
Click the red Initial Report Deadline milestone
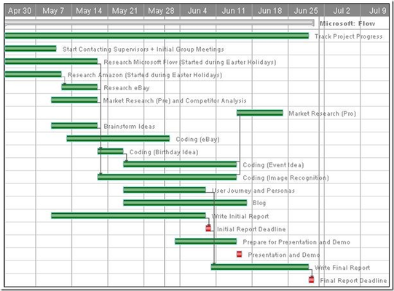click(x=208, y=228)
